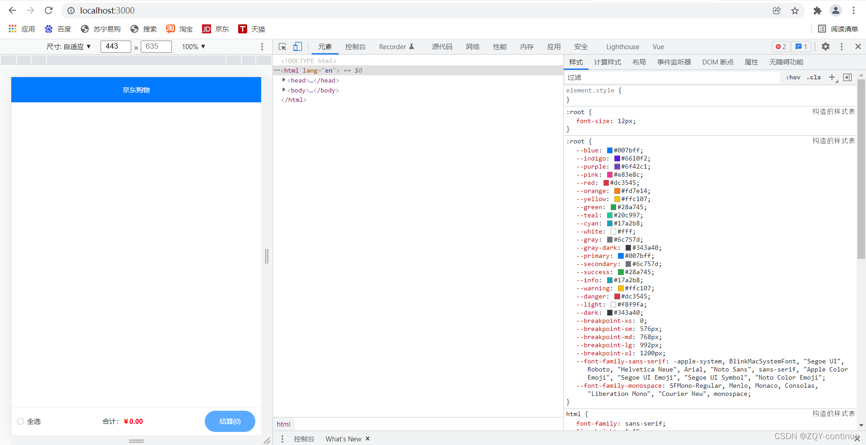Select the inspect element picker icon
The image size is (866, 445).
coord(282,46)
